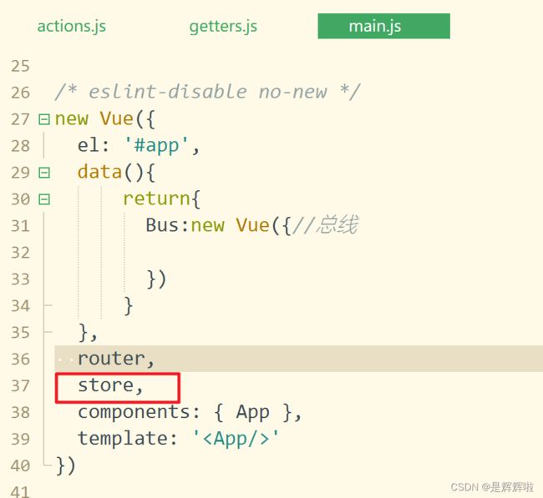Switch to the actions.js tab
Image resolution: width=543 pixels, height=498 pixels.
(71, 27)
